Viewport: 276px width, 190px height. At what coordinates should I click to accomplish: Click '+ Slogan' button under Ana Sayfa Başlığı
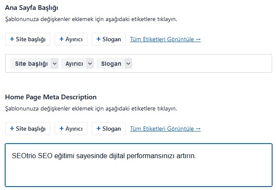[x=109, y=39]
